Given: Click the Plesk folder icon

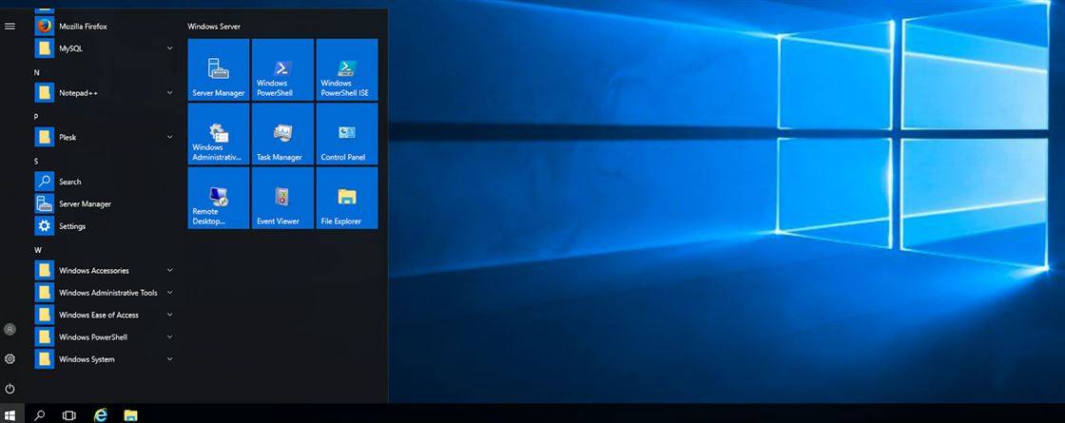Looking at the screenshot, I should click(44, 137).
